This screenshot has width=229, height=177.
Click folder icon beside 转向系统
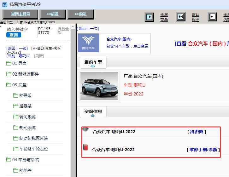tap(16, 117)
